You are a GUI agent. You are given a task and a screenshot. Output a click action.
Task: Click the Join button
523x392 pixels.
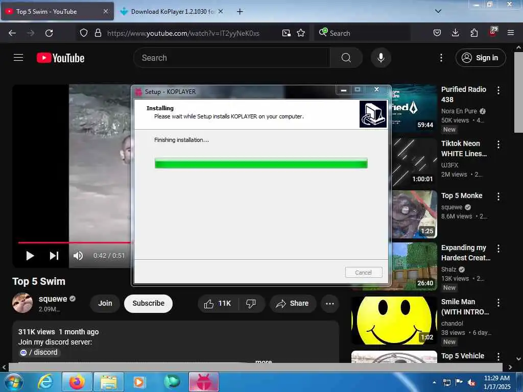[x=105, y=303]
